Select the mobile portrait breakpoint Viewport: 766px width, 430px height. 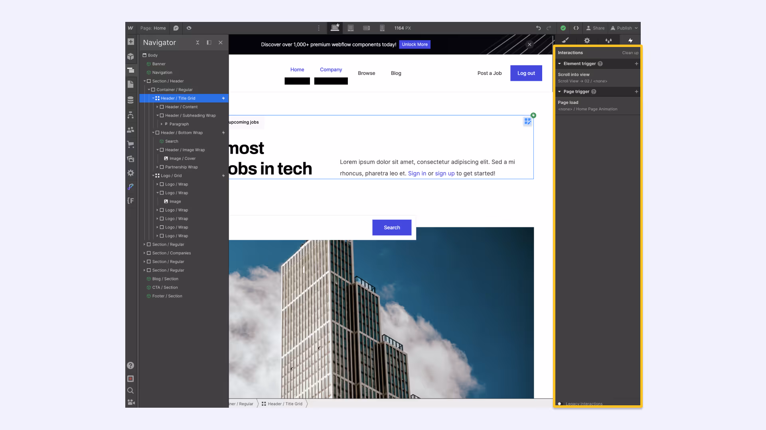pyautogui.click(x=382, y=28)
